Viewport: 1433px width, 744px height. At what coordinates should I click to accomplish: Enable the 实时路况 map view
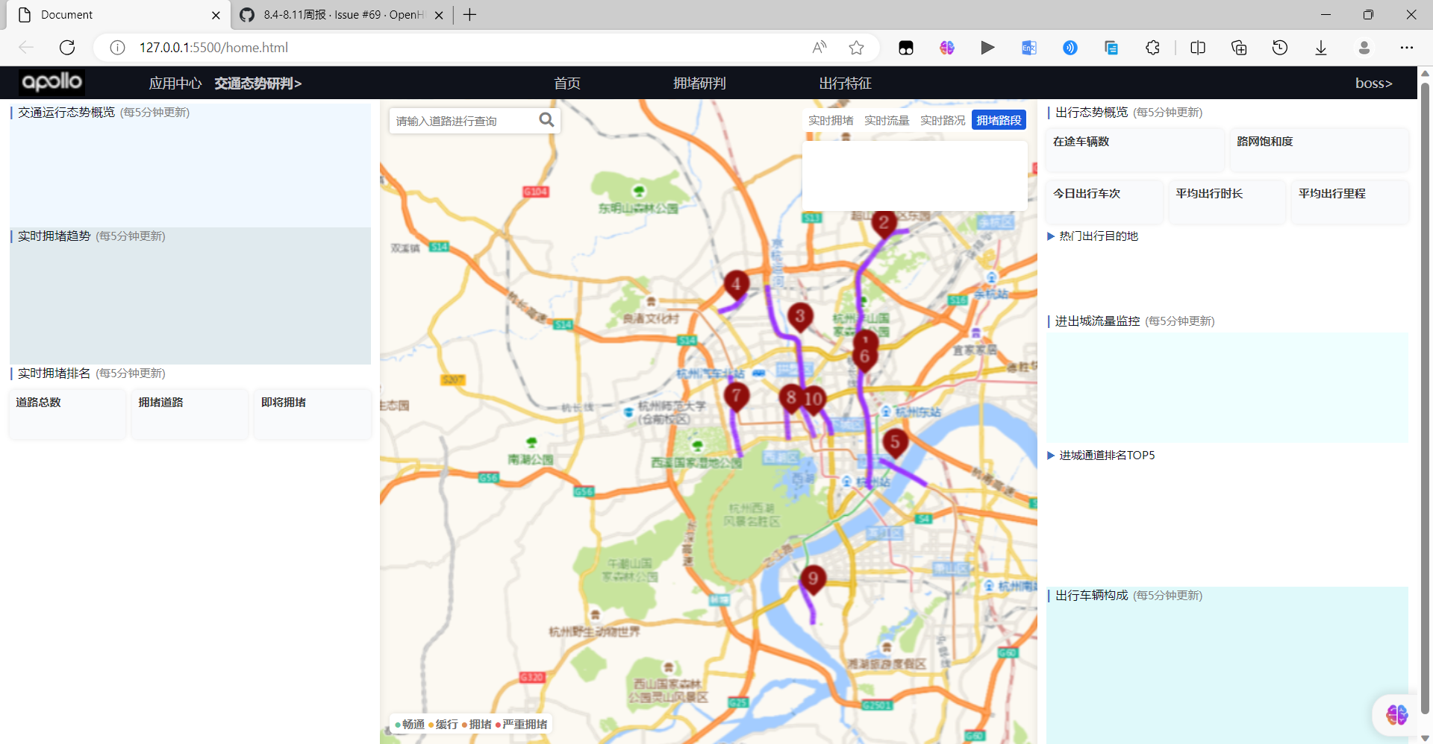[942, 119]
